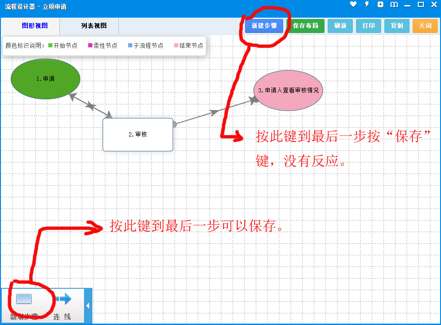Click the blue 子流程节点 legend swatch

130,45
